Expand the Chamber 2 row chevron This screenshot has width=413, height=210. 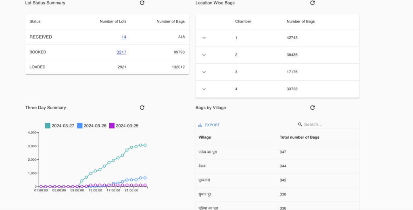point(204,55)
